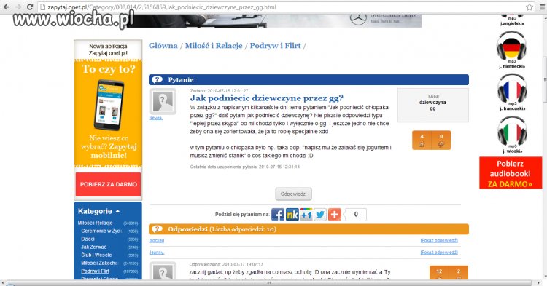
Task: Open the Główna breadcrumb link
Action: tap(163, 46)
